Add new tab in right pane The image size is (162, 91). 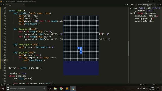click(x=158, y=5)
